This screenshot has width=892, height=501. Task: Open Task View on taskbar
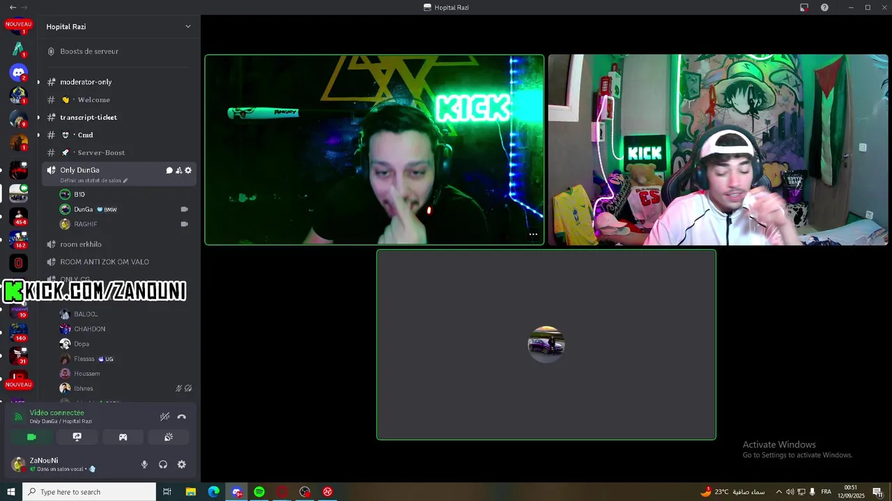pos(167,492)
